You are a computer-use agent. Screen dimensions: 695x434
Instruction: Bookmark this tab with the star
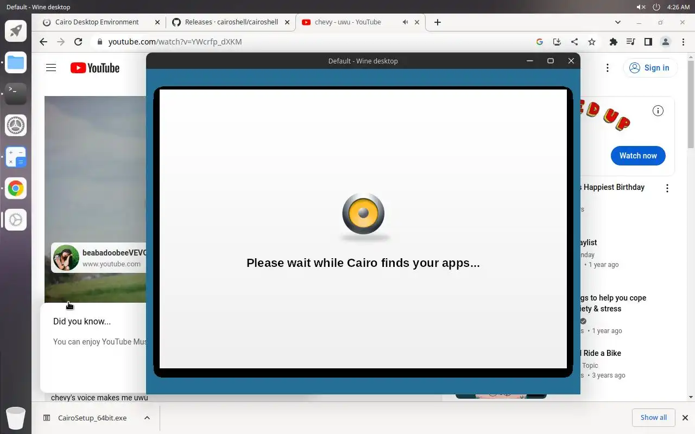tap(592, 42)
